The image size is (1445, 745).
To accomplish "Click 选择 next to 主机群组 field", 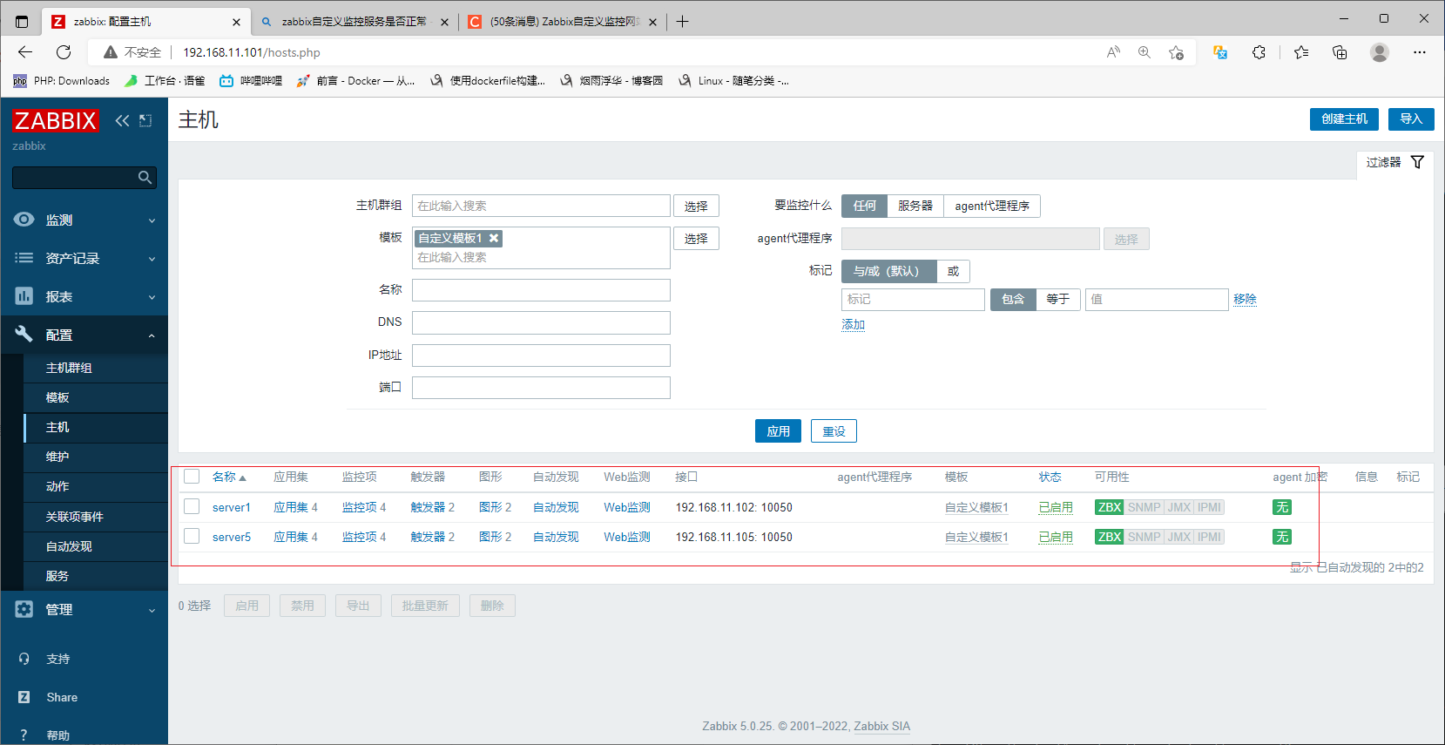I will click(x=696, y=206).
